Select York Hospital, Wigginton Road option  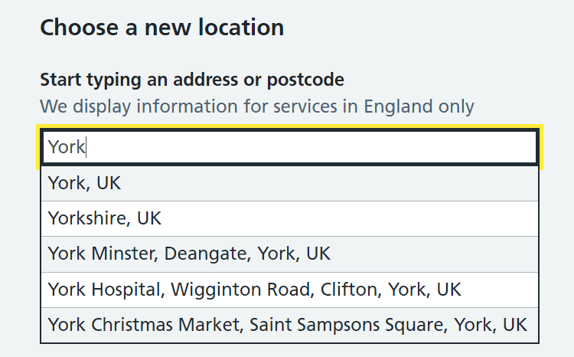(x=254, y=290)
